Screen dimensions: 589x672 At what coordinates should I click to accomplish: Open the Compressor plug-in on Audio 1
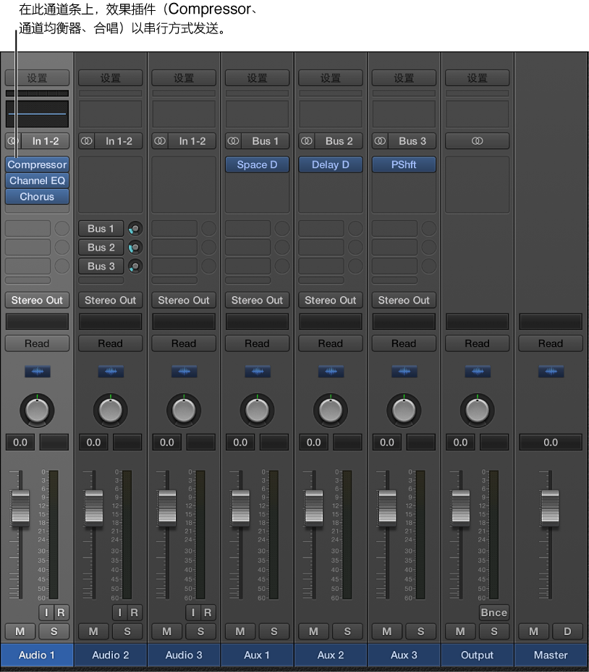pyautogui.click(x=37, y=164)
